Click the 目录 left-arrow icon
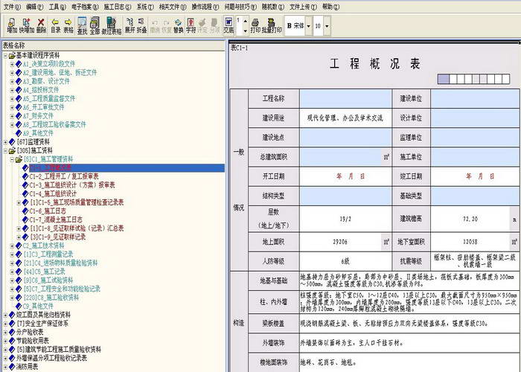 pos(56,25)
